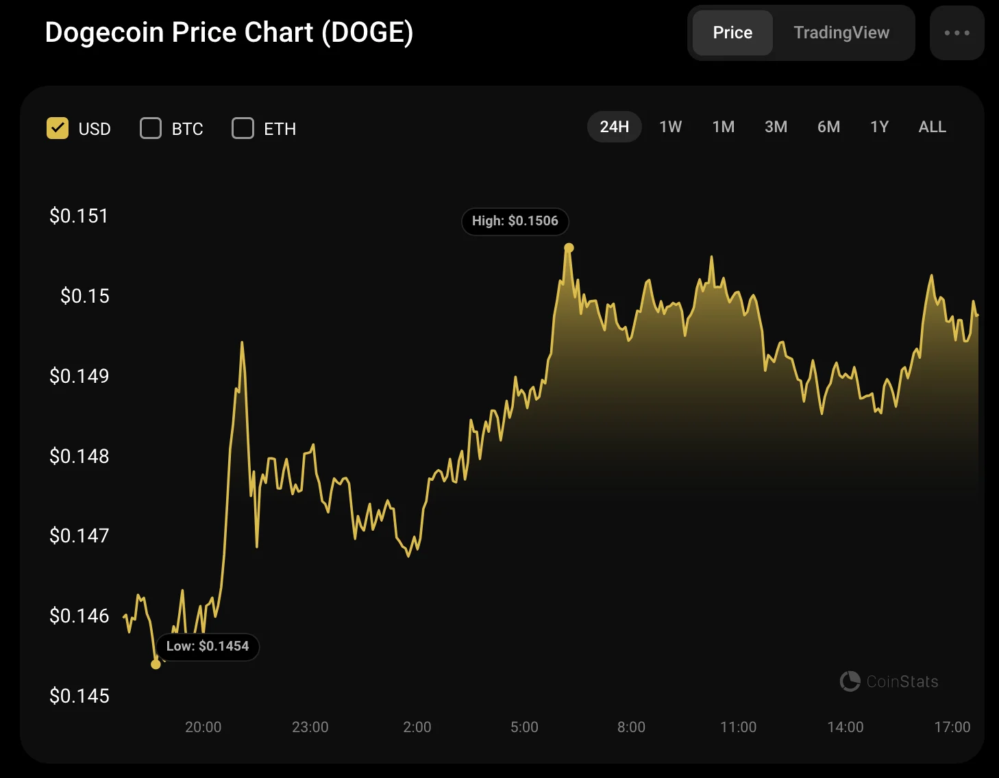Click the High: $0.1506 label
Image resolution: width=999 pixels, height=778 pixels.
tap(515, 221)
